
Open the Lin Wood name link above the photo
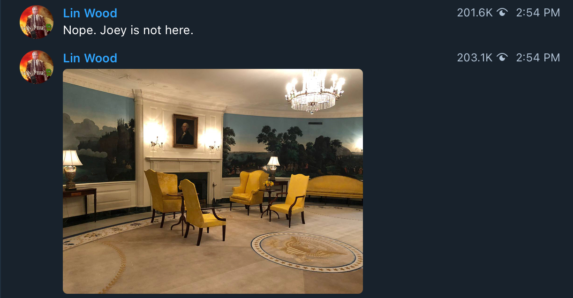click(90, 58)
